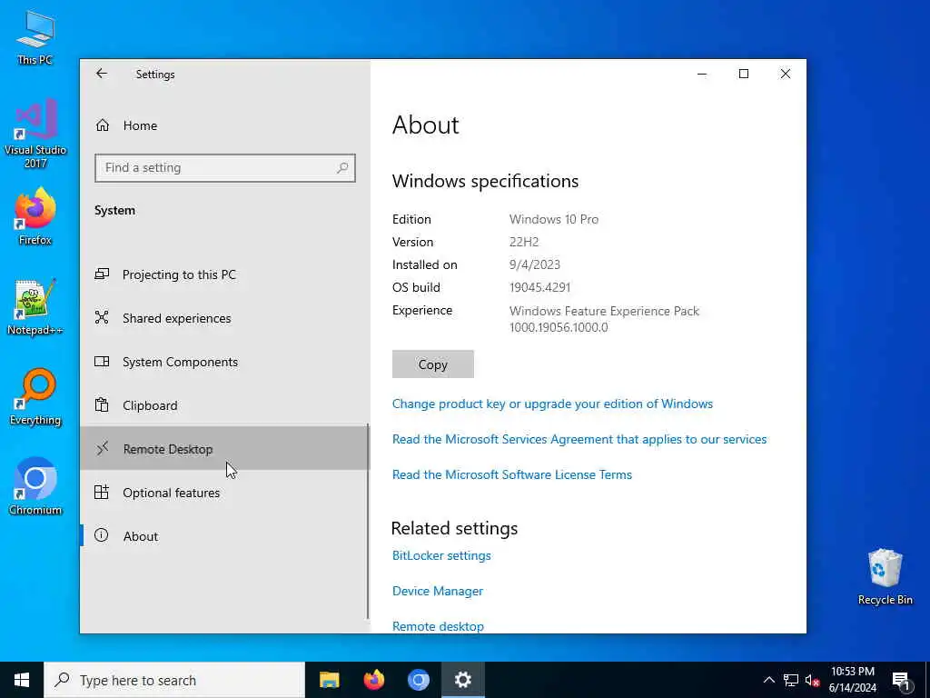Read the Microsoft Services Agreement link
The width and height of the screenshot is (930, 698).
click(579, 439)
